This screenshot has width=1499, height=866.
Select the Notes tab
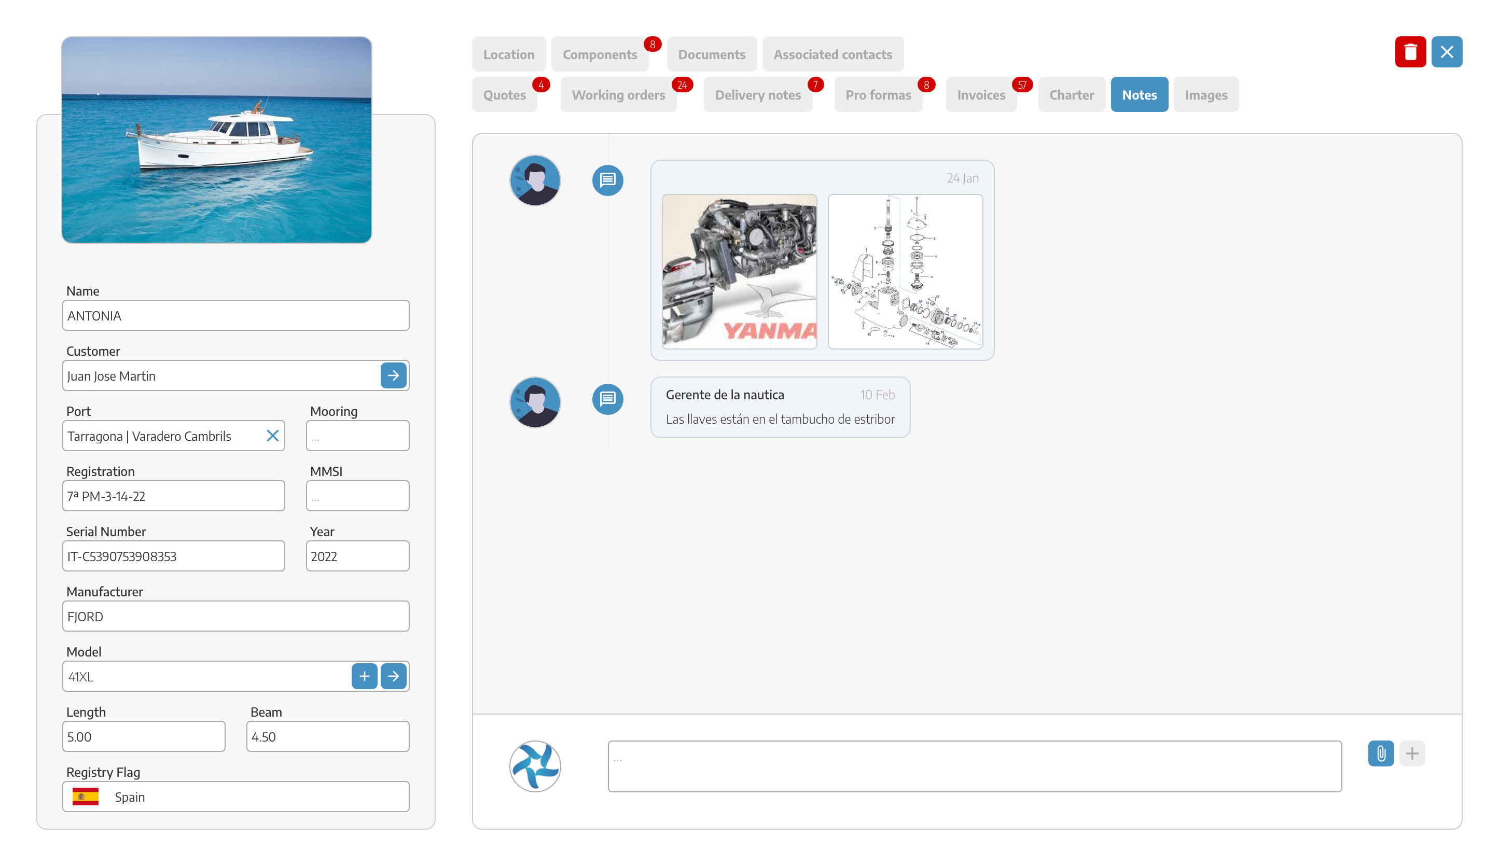point(1139,94)
